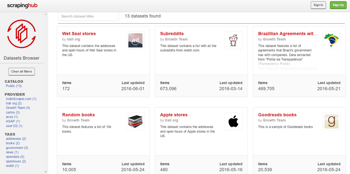The width and height of the screenshot is (350, 174).
Task: Select the openhours (2) tag
Action: (x=16, y=161)
